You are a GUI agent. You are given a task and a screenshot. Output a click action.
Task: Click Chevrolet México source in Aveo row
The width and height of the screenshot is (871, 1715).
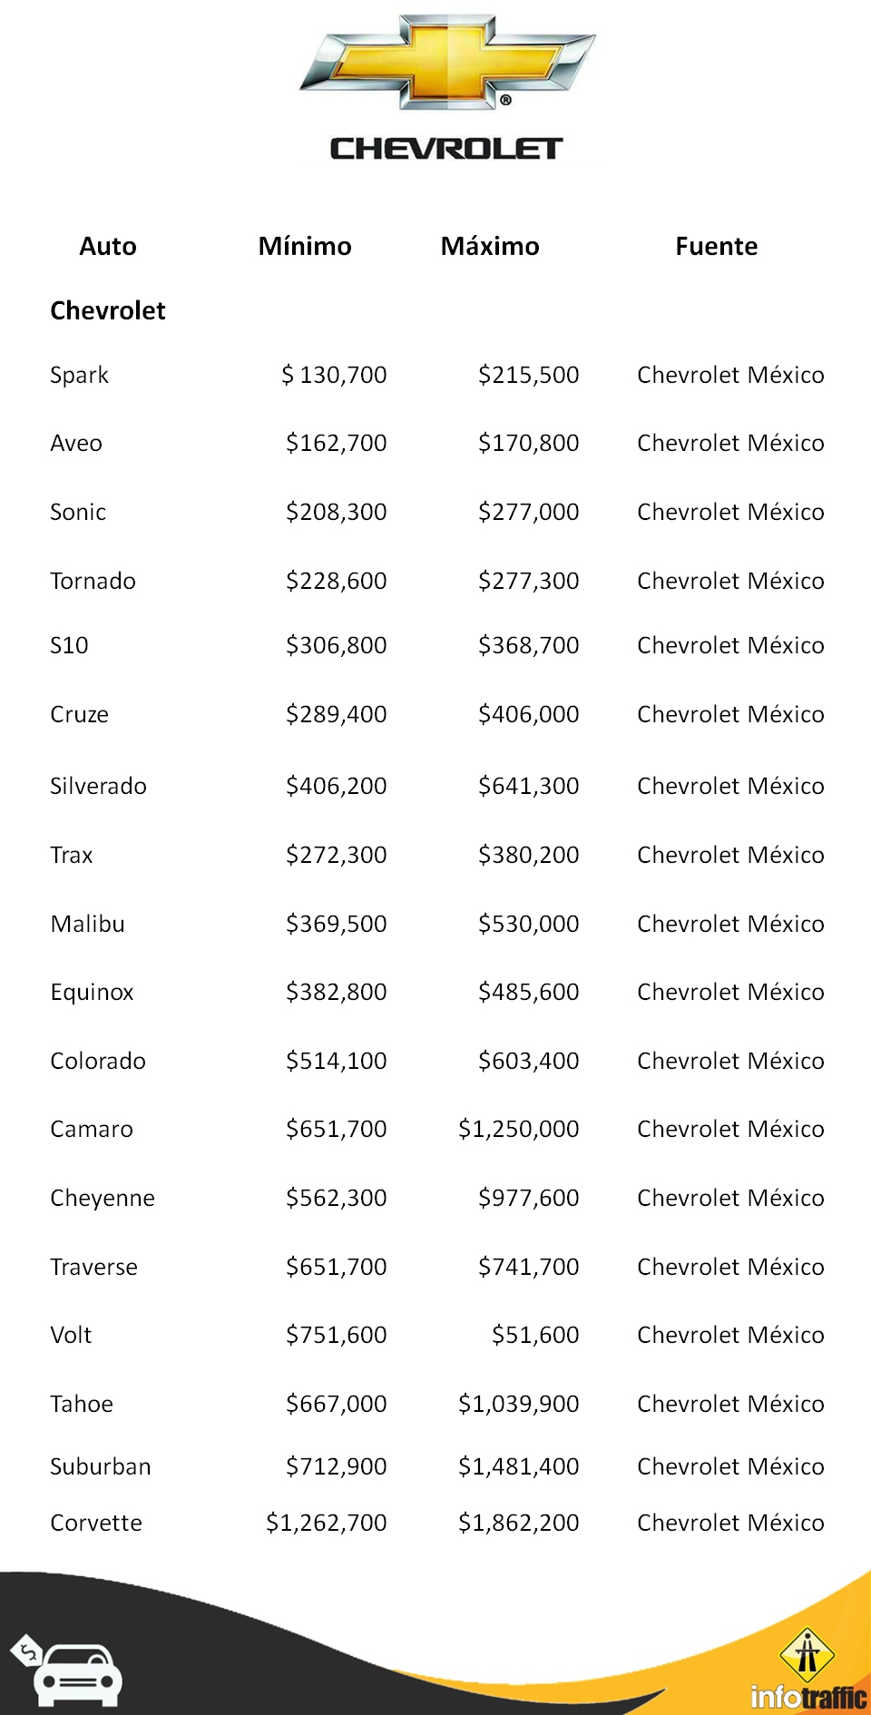(730, 444)
